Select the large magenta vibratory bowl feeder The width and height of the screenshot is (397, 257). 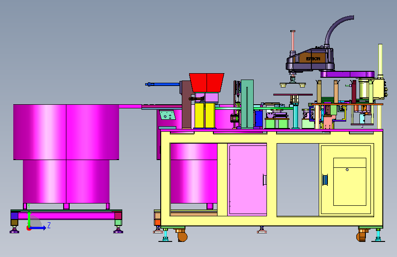pyautogui.click(x=66, y=154)
